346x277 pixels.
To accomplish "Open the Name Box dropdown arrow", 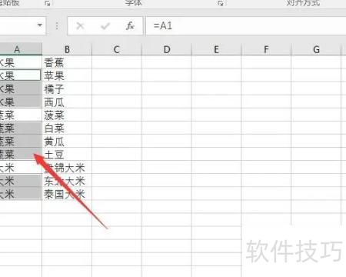I will 40,25.
